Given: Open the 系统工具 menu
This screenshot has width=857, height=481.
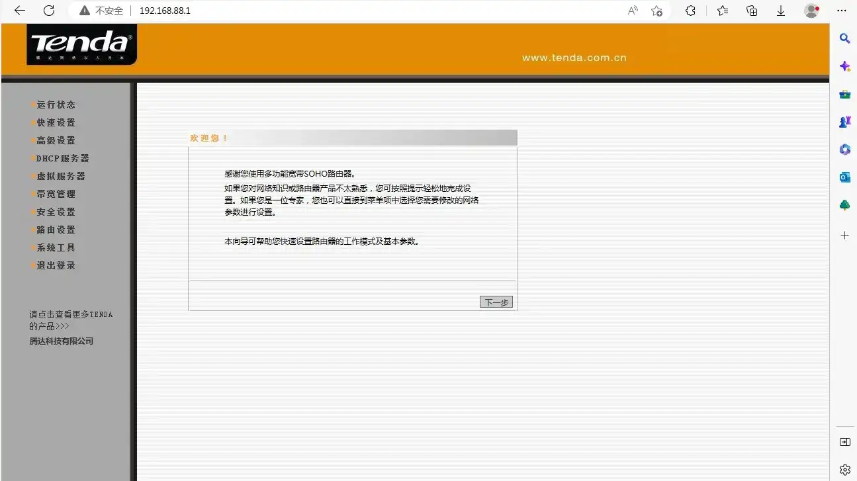Looking at the screenshot, I should [x=56, y=247].
